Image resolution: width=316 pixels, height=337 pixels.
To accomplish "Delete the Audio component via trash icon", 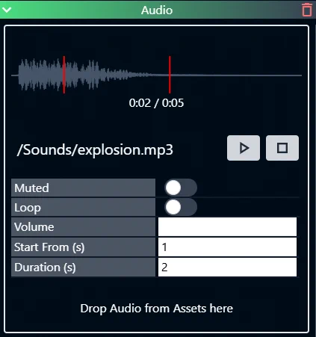I will [x=307, y=10].
